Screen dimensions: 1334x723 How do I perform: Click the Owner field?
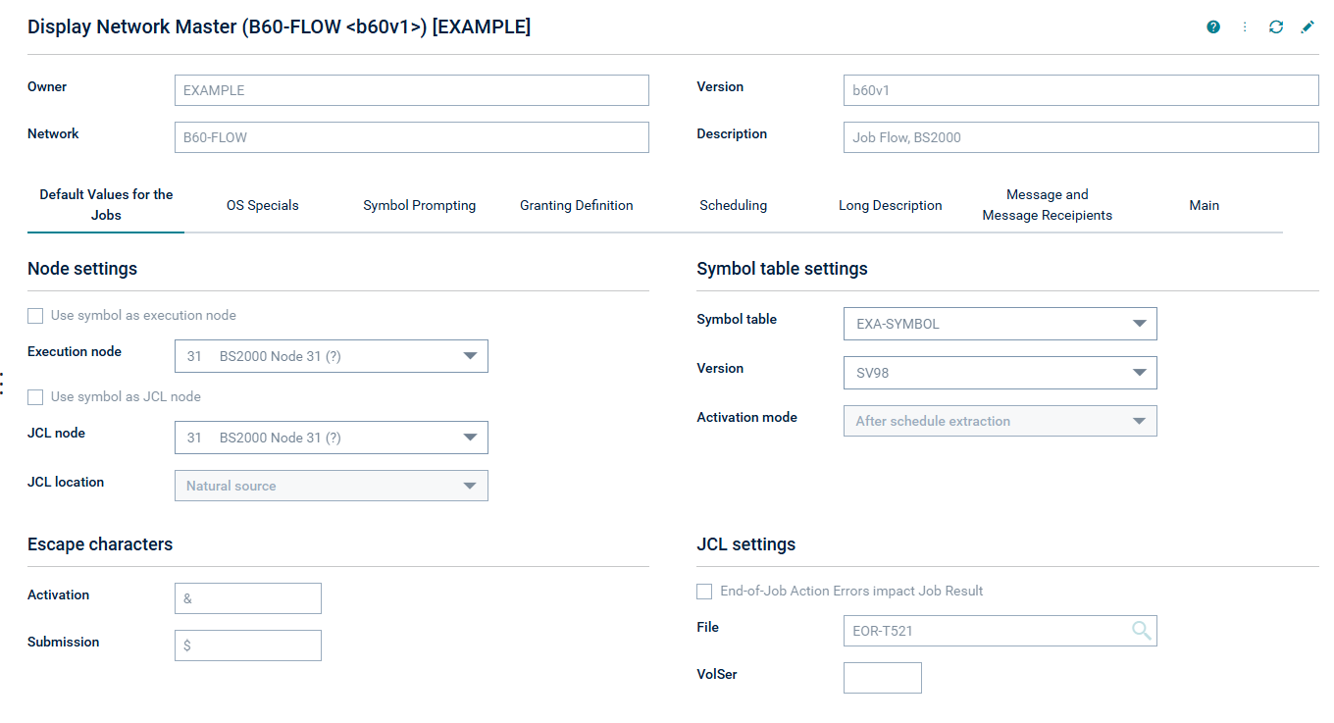tap(412, 90)
